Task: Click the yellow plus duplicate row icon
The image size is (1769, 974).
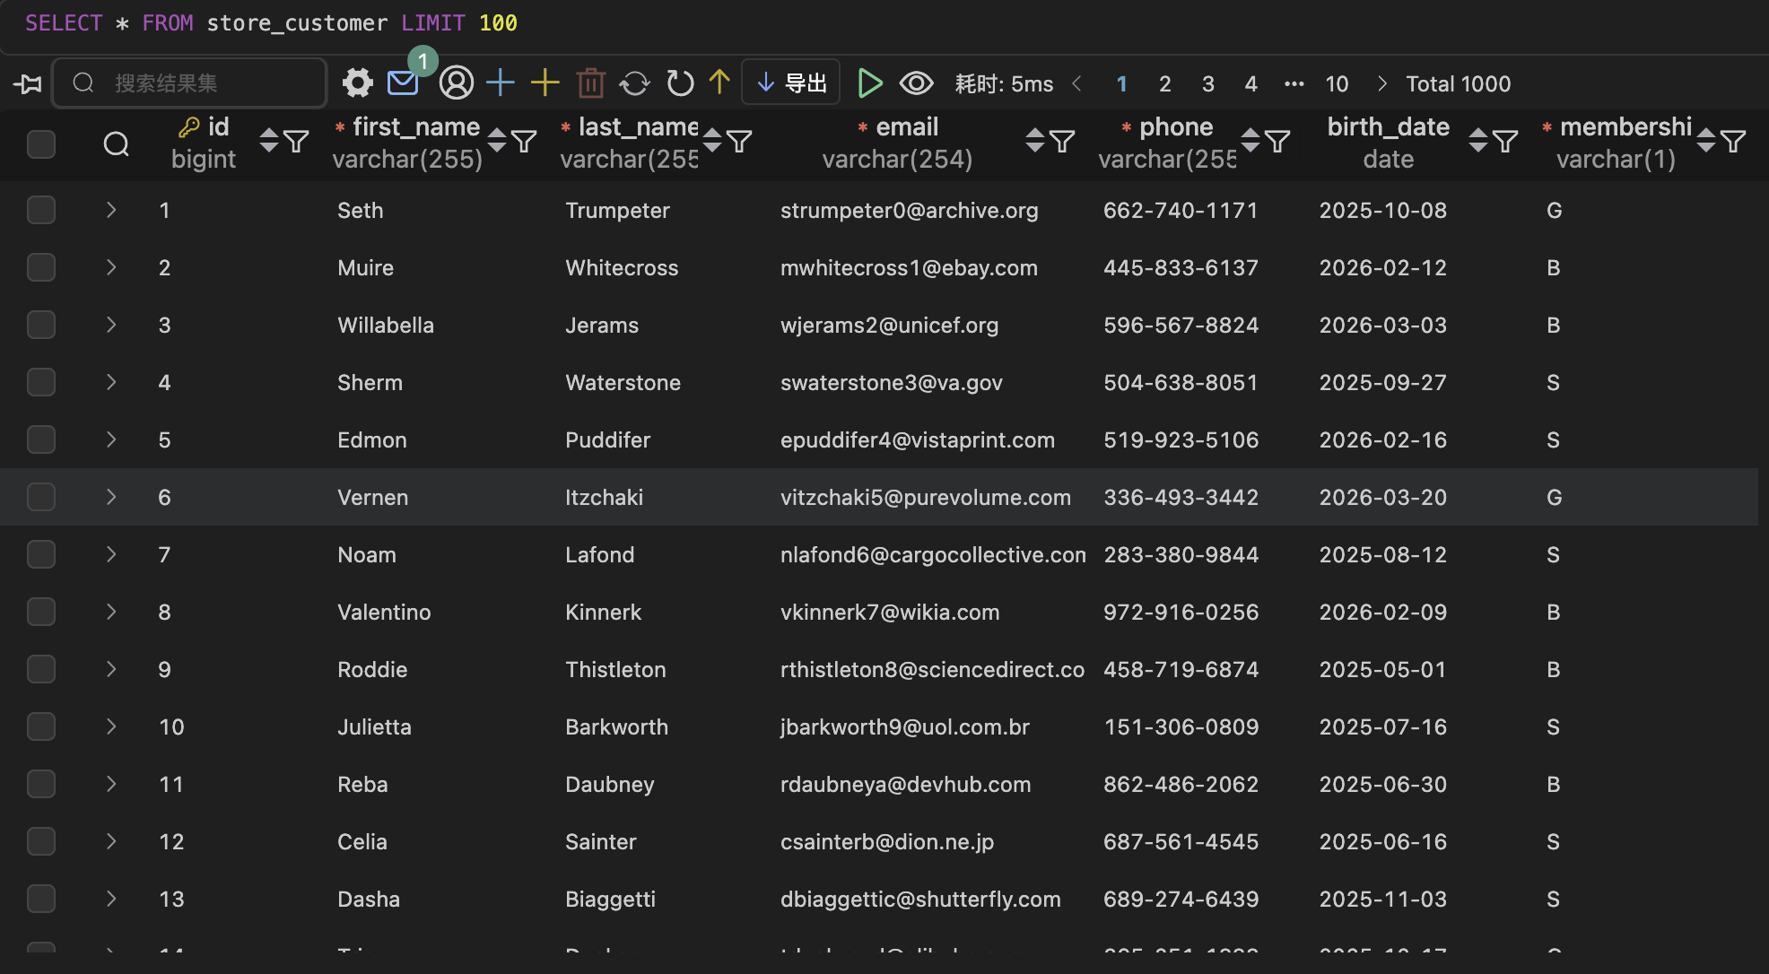Action: click(545, 83)
